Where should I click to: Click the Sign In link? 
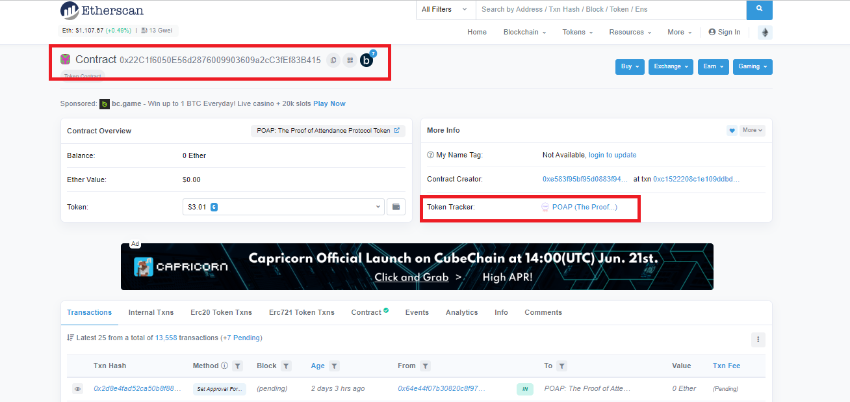click(725, 32)
